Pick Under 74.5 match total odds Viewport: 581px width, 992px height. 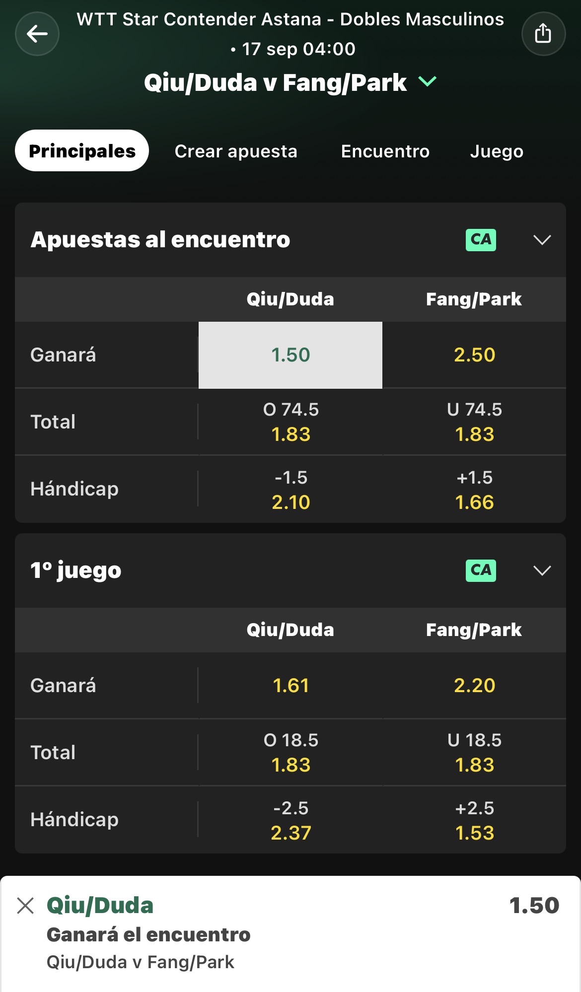pos(474,422)
